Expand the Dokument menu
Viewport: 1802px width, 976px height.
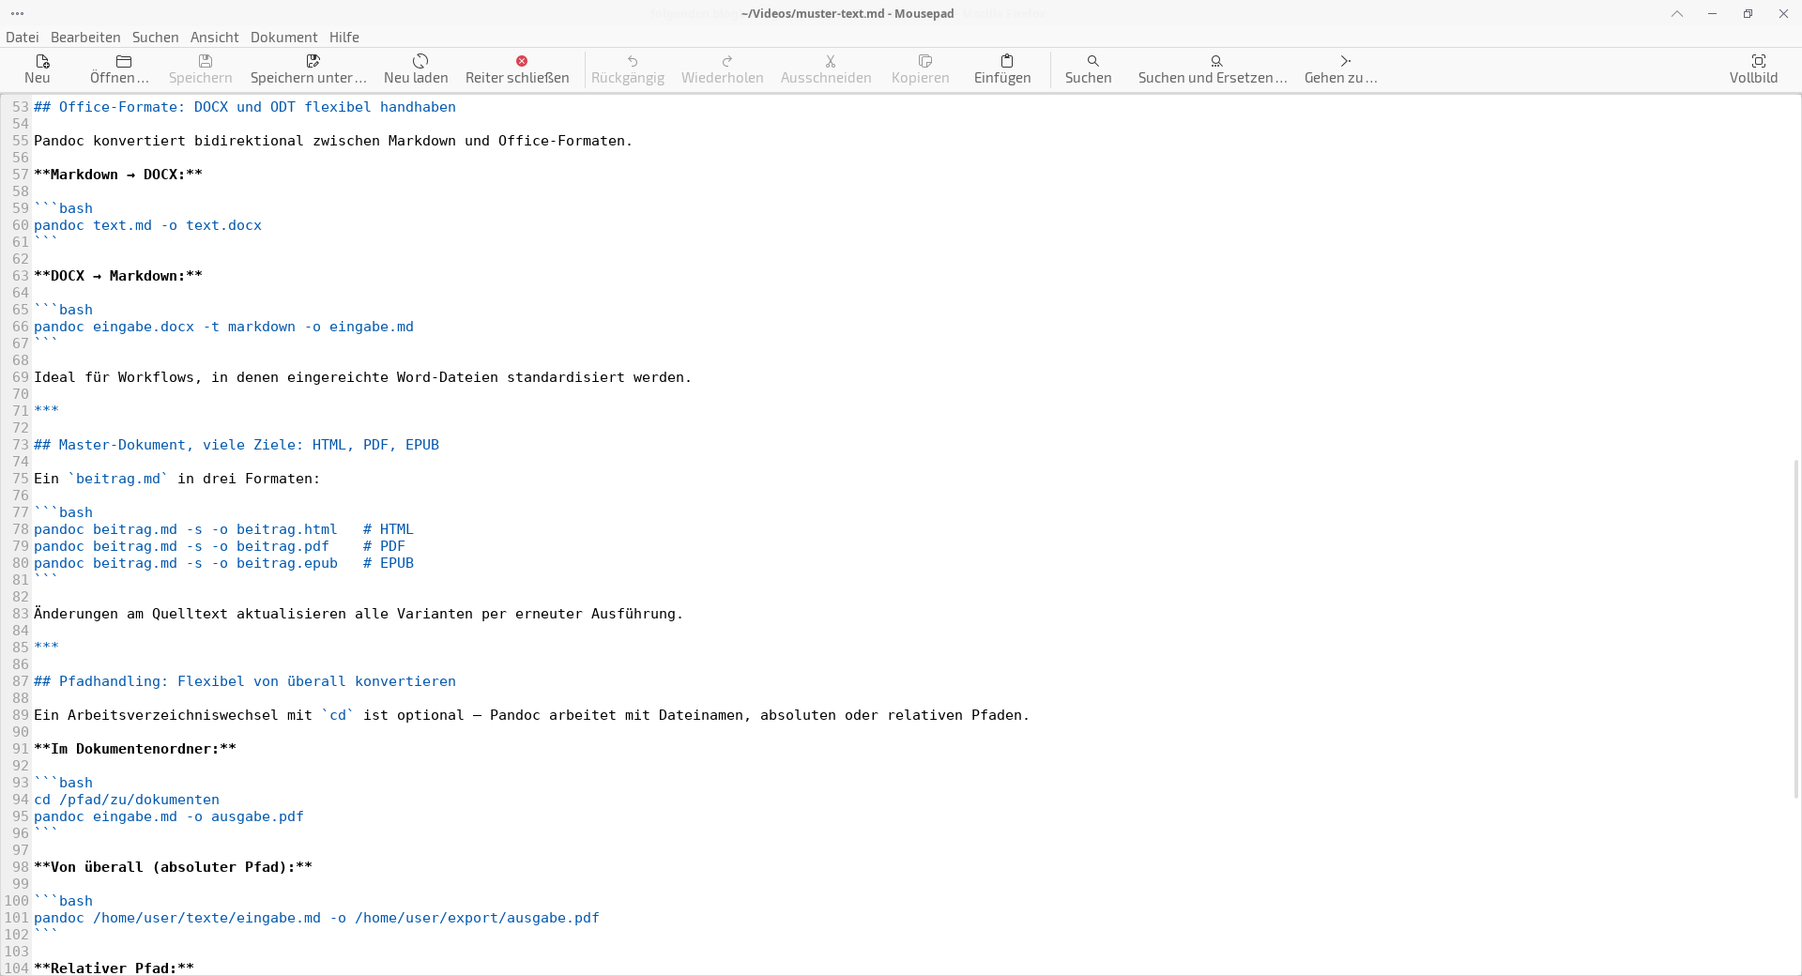tap(283, 38)
